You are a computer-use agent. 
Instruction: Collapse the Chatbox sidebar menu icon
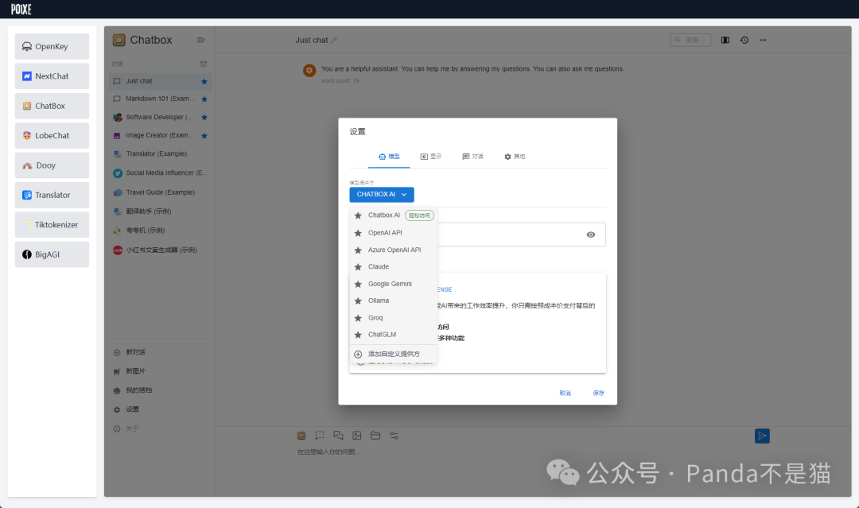tap(200, 40)
